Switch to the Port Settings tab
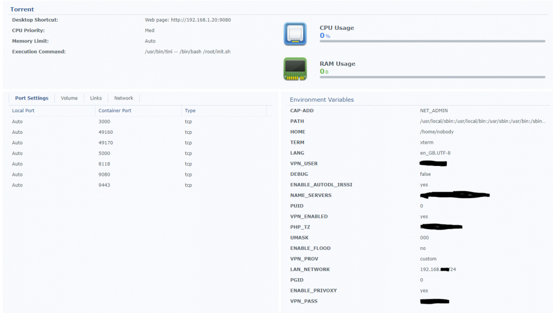553x313 pixels. 32,98
